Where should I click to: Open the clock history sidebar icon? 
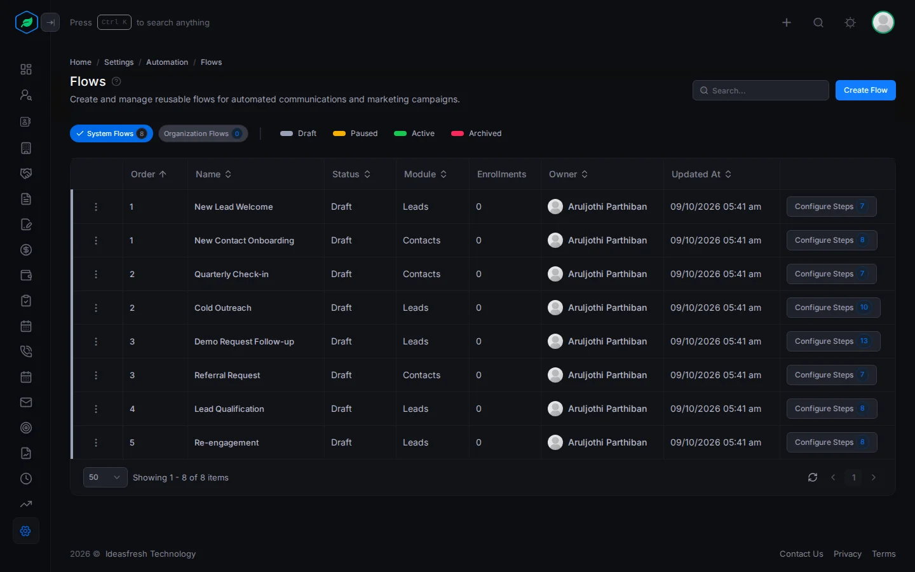(x=26, y=479)
